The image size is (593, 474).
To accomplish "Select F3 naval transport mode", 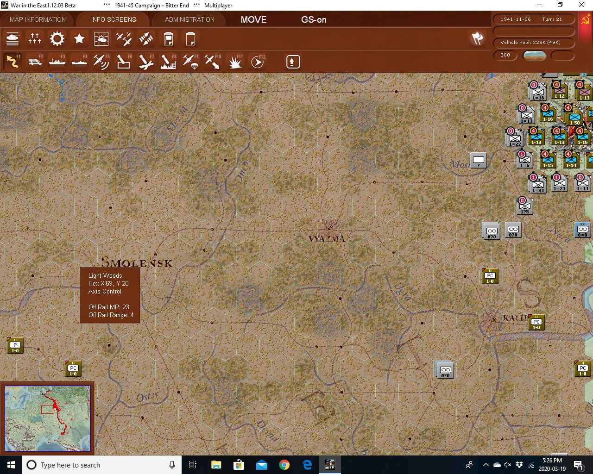I will (57, 62).
